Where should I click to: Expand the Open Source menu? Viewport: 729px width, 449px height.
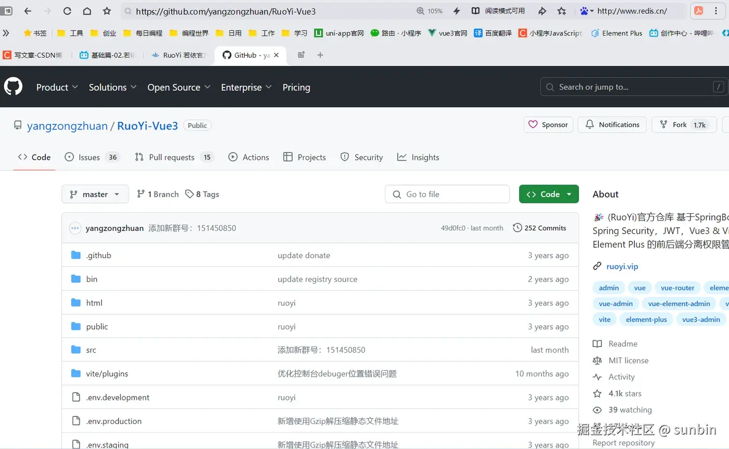click(x=179, y=87)
